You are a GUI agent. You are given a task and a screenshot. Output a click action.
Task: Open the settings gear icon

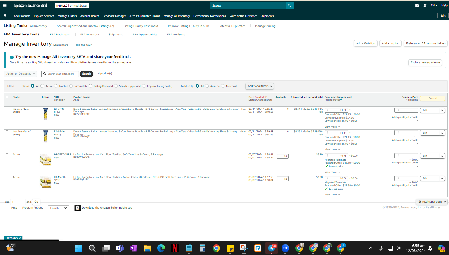tap(425, 5)
